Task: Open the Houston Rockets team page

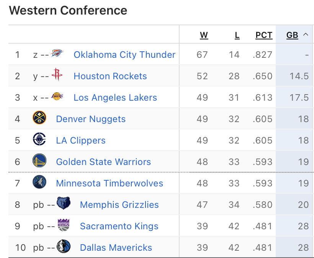Action: click(110, 76)
